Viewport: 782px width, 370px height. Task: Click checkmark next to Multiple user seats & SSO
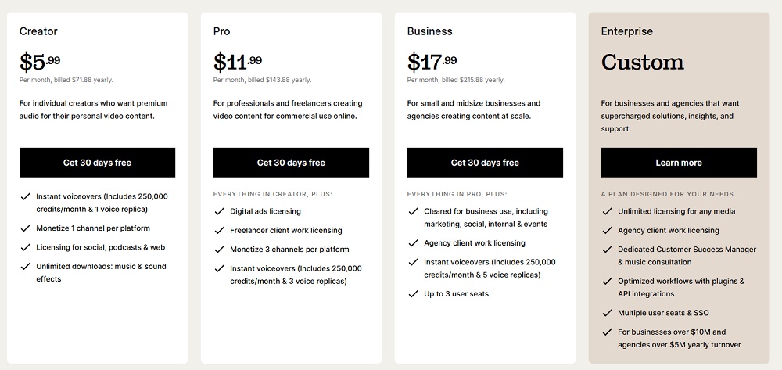pos(608,313)
